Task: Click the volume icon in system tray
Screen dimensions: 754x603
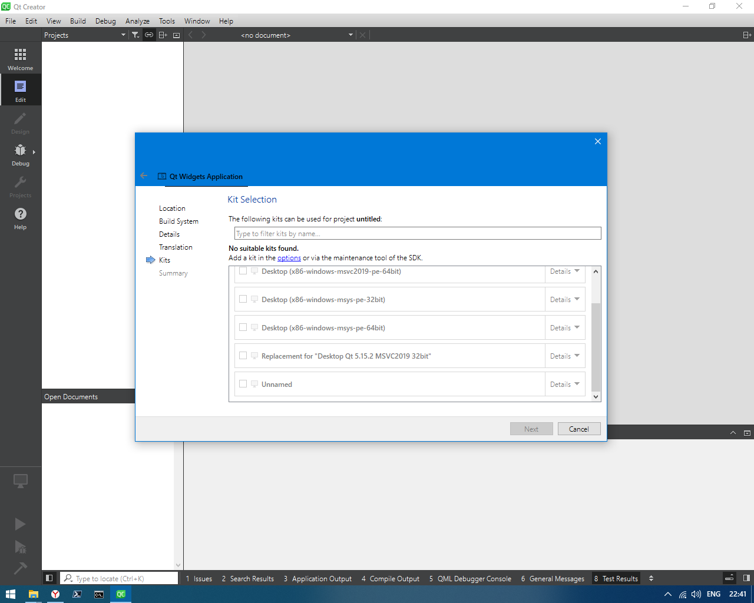Action: click(696, 594)
